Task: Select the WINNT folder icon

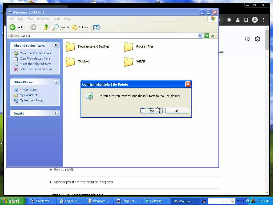Action: [x=129, y=62]
